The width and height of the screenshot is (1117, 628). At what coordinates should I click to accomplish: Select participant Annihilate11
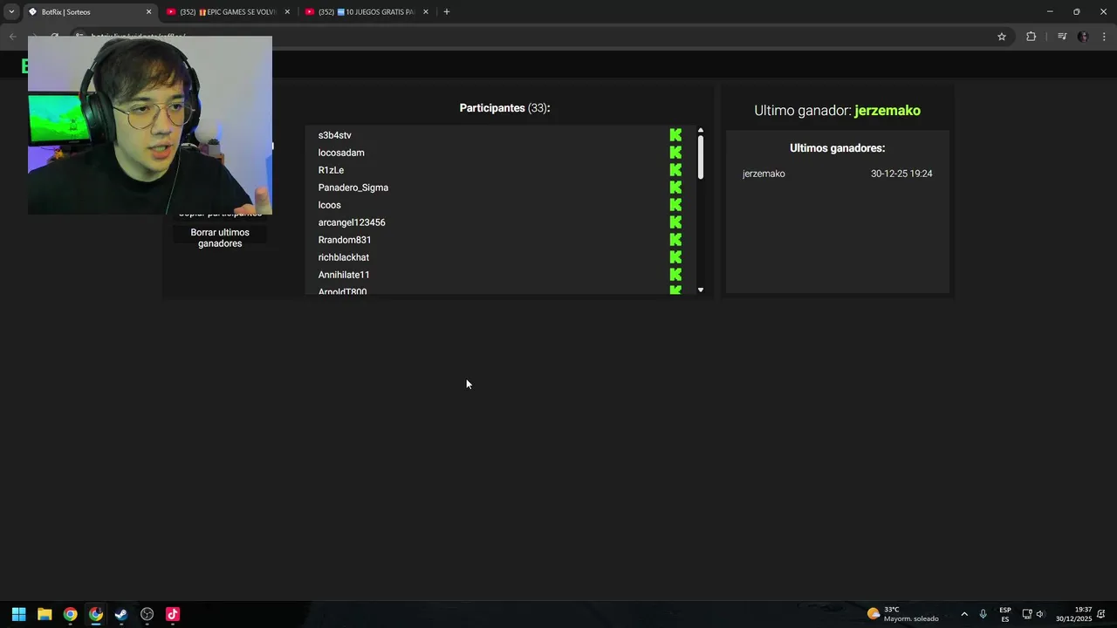pos(344,275)
